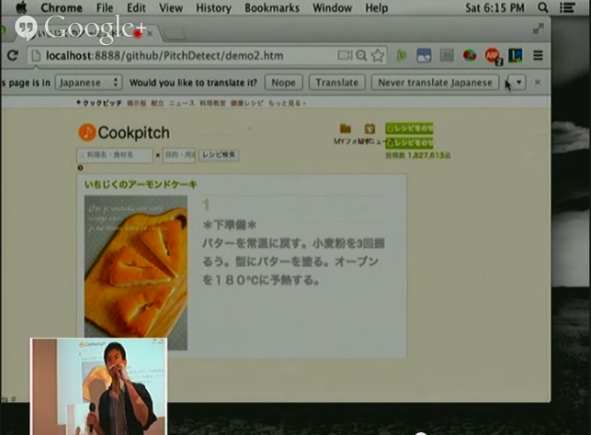Click the gray square extension icon
Viewport: 591px width, 435px height.
[447, 56]
